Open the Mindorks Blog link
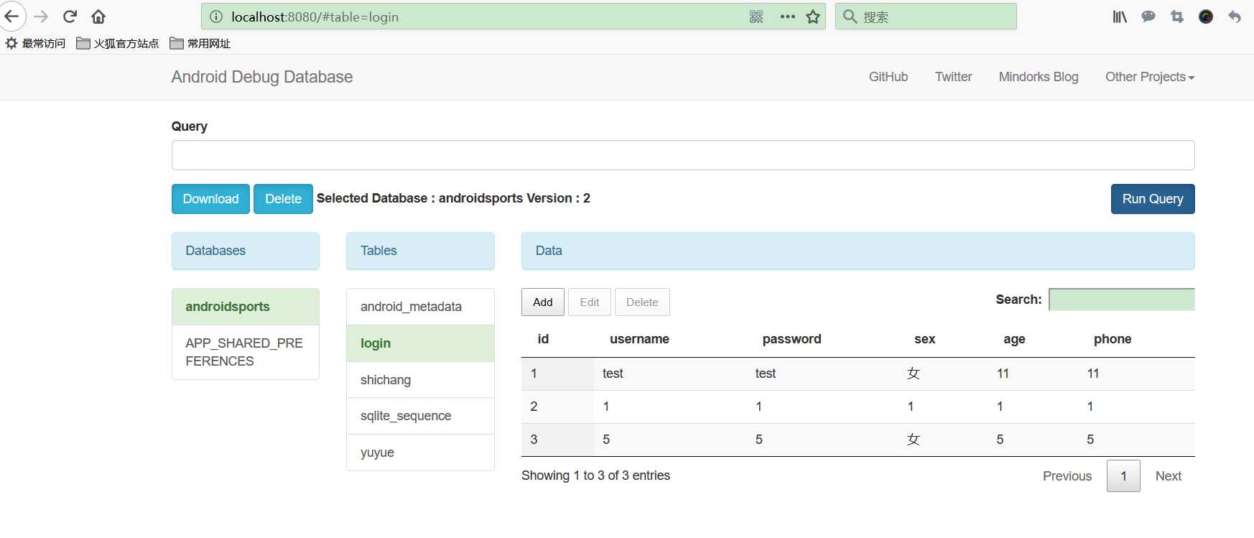 [x=1039, y=77]
